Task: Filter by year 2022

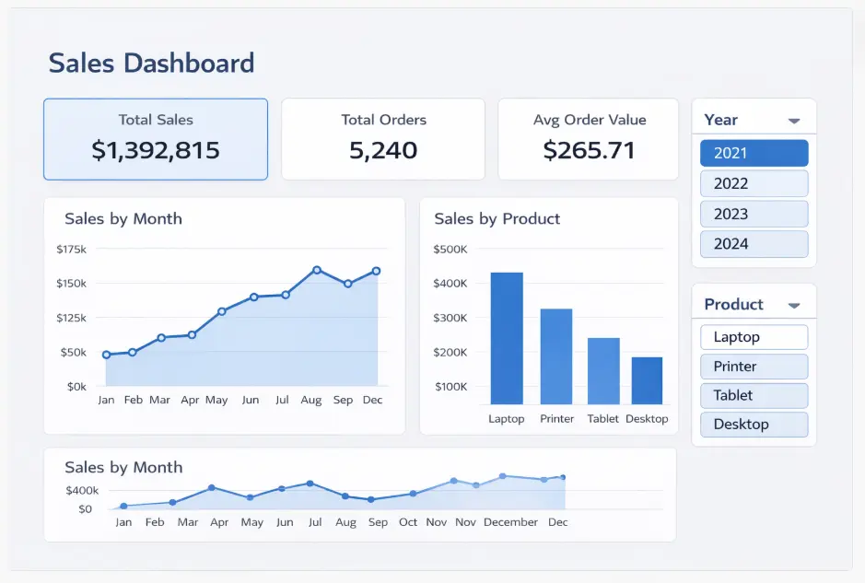Action: [x=754, y=183]
